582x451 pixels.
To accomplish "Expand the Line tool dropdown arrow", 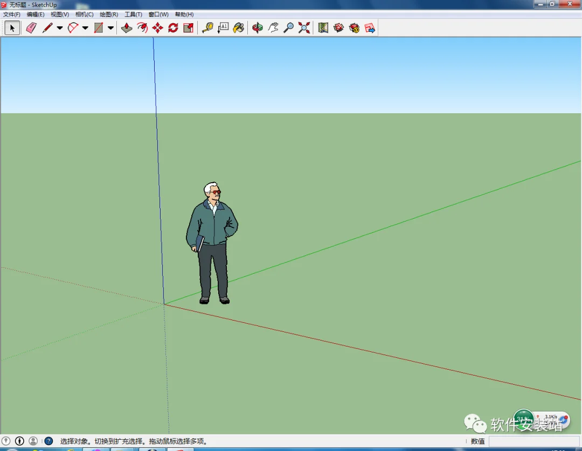I will point(60,28).
